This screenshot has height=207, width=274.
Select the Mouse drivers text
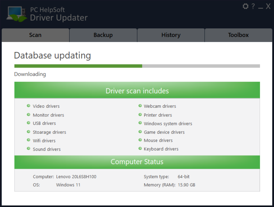pos(158,140)
